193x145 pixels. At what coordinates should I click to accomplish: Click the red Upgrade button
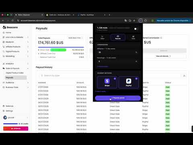[16, 128]
